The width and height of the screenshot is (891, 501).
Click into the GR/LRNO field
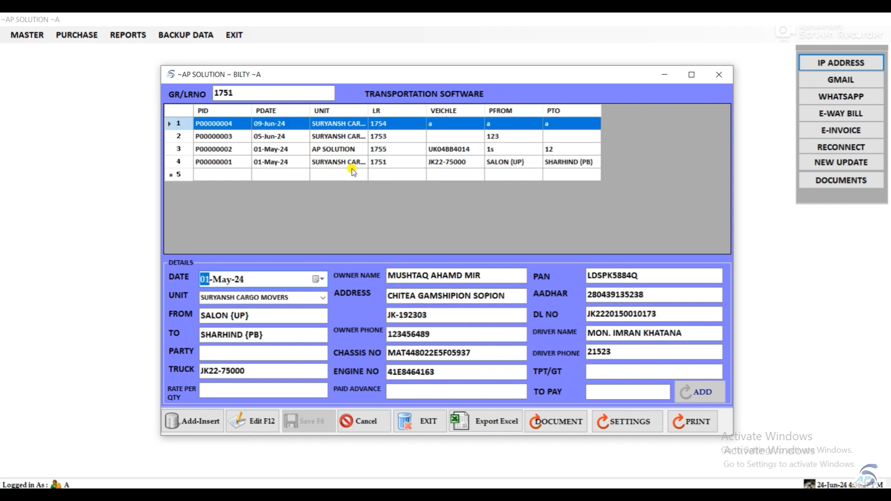(x=273, y=93)
